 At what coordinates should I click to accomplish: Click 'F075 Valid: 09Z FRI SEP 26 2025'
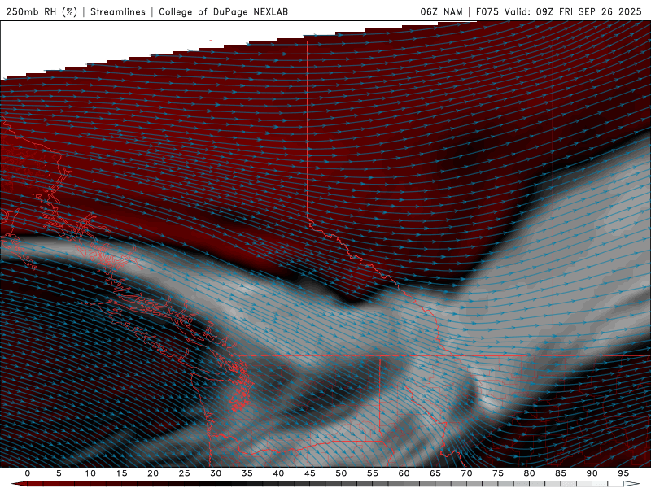coord(559,11)
